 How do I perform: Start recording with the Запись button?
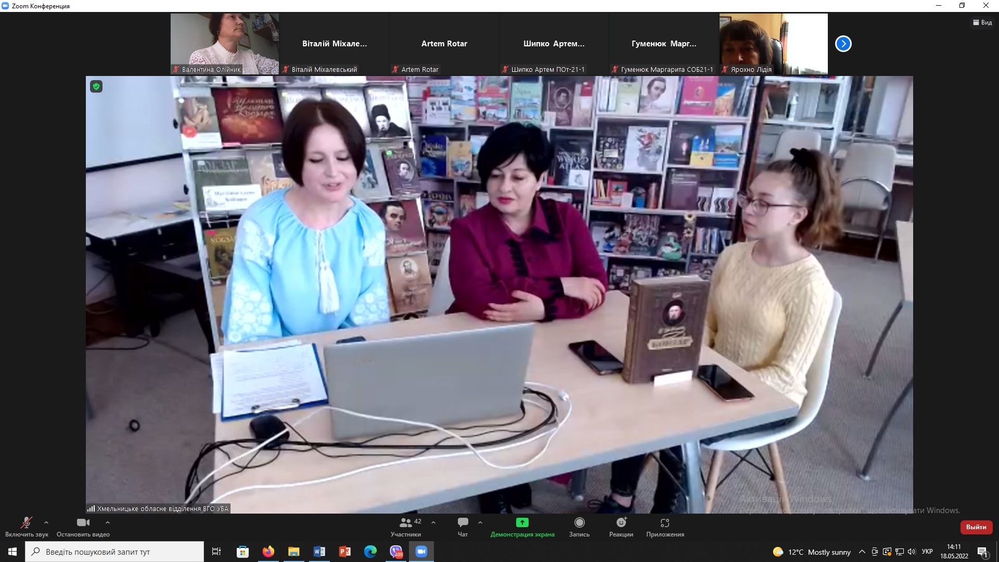pos(579,523)
